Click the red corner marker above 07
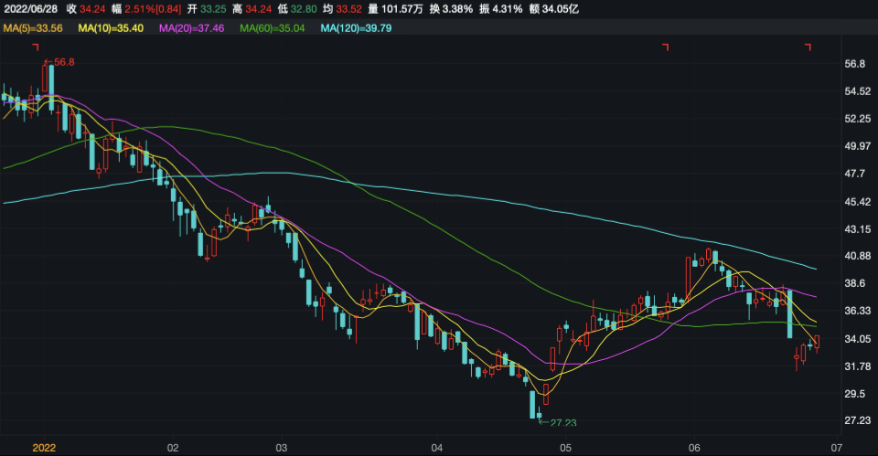 point(808,48)
